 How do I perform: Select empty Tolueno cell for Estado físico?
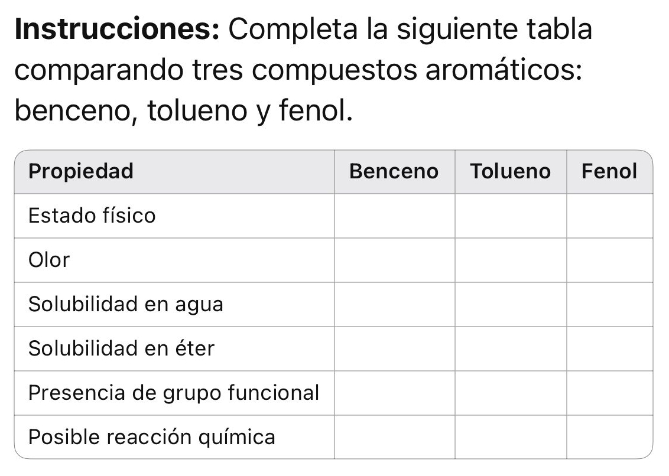tap(511, 216)
